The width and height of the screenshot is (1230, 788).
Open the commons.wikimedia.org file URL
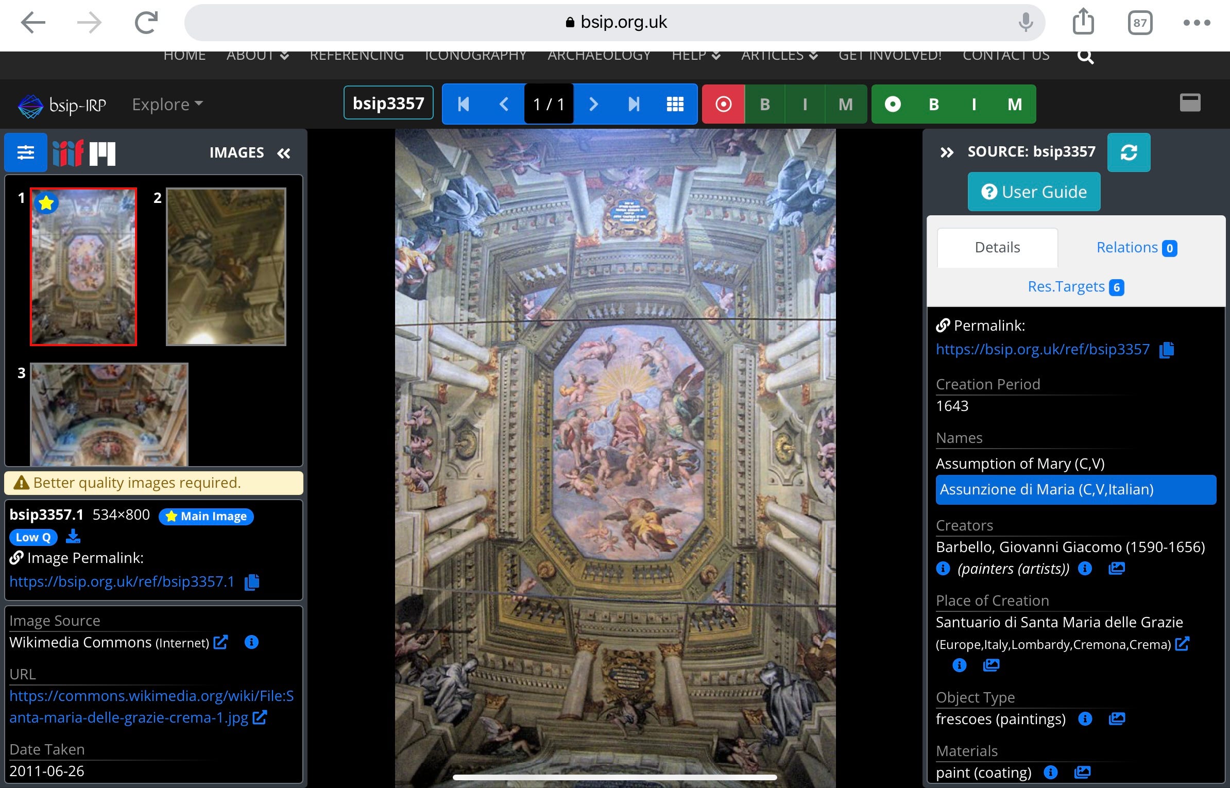click(x=151, y=707)
